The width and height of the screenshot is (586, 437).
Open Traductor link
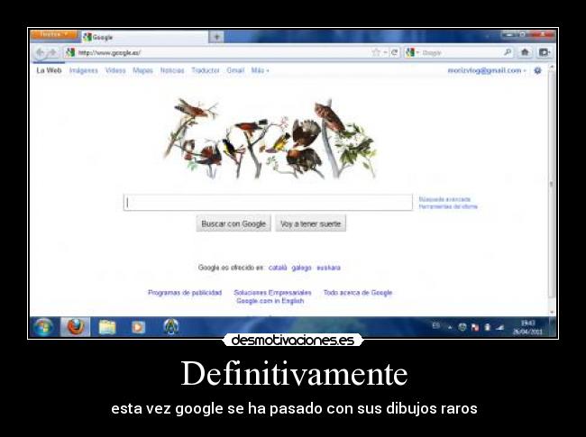[206, 70]
